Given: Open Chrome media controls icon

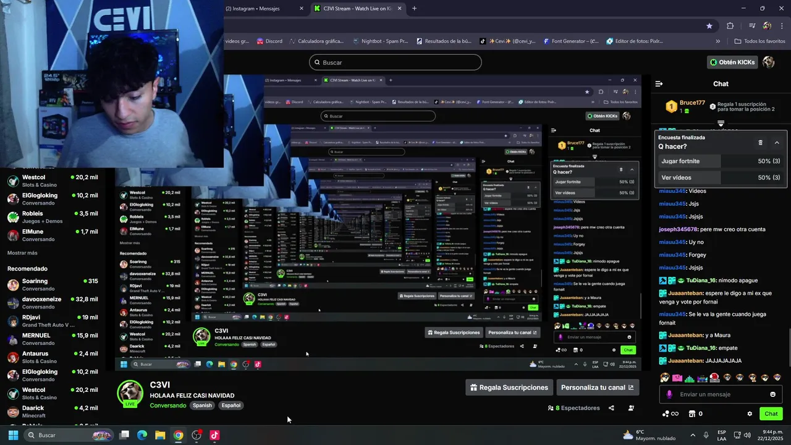Looking at the screenshot, I should [751, 26].
